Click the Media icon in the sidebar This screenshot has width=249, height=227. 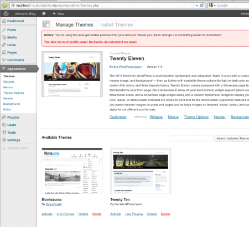point(4,37)
